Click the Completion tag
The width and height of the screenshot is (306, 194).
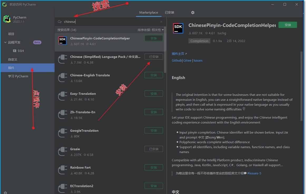click(x=199, y=41)
